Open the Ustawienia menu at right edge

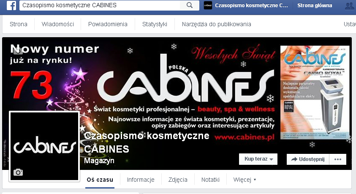coord(350,24)
